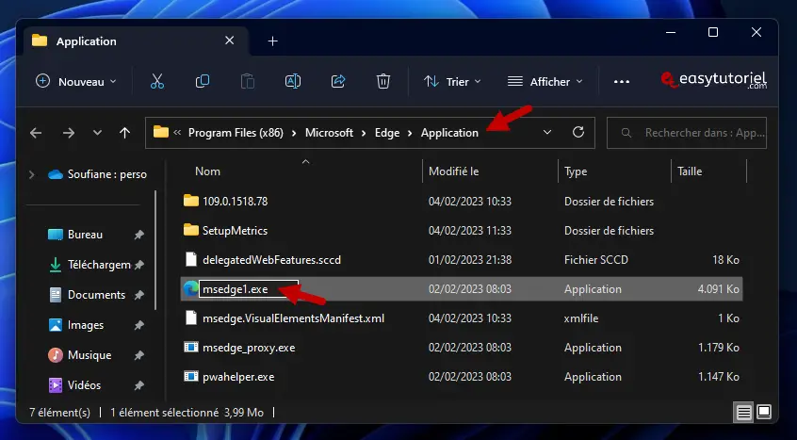Screen dimensions: 797x440
Task: Open the Trier sort dropdown
Action: (x=453, y=82)
